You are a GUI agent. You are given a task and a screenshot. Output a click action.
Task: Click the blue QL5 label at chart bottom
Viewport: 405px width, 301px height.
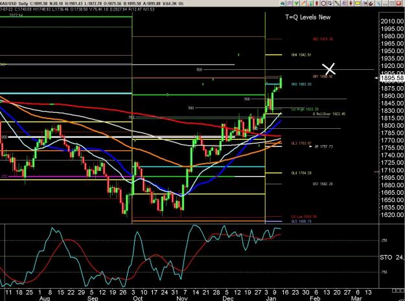point(301,221)
